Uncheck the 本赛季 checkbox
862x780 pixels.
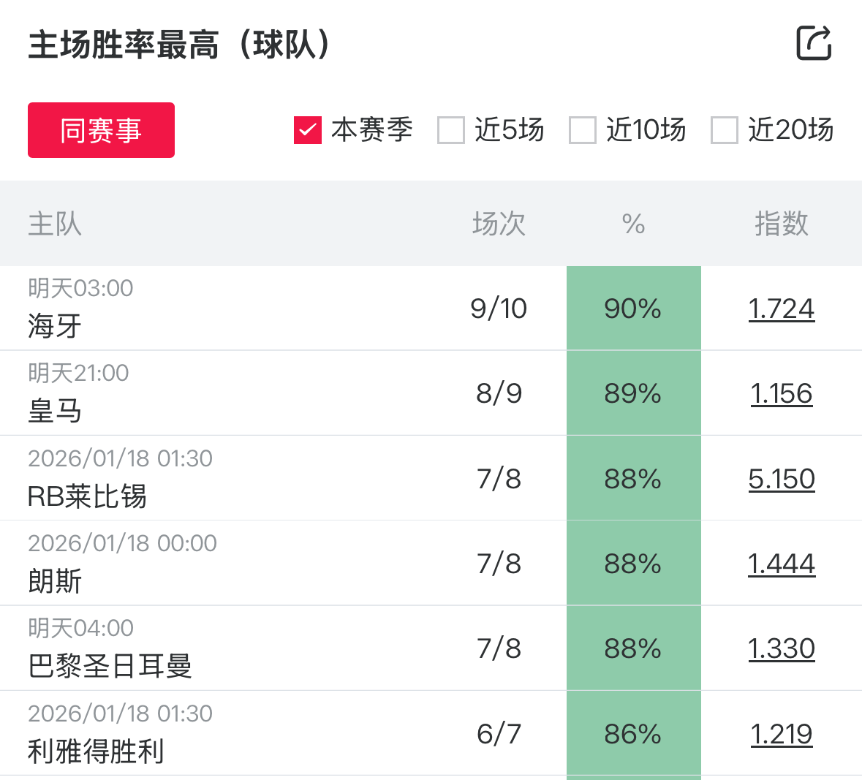point(308,130)
